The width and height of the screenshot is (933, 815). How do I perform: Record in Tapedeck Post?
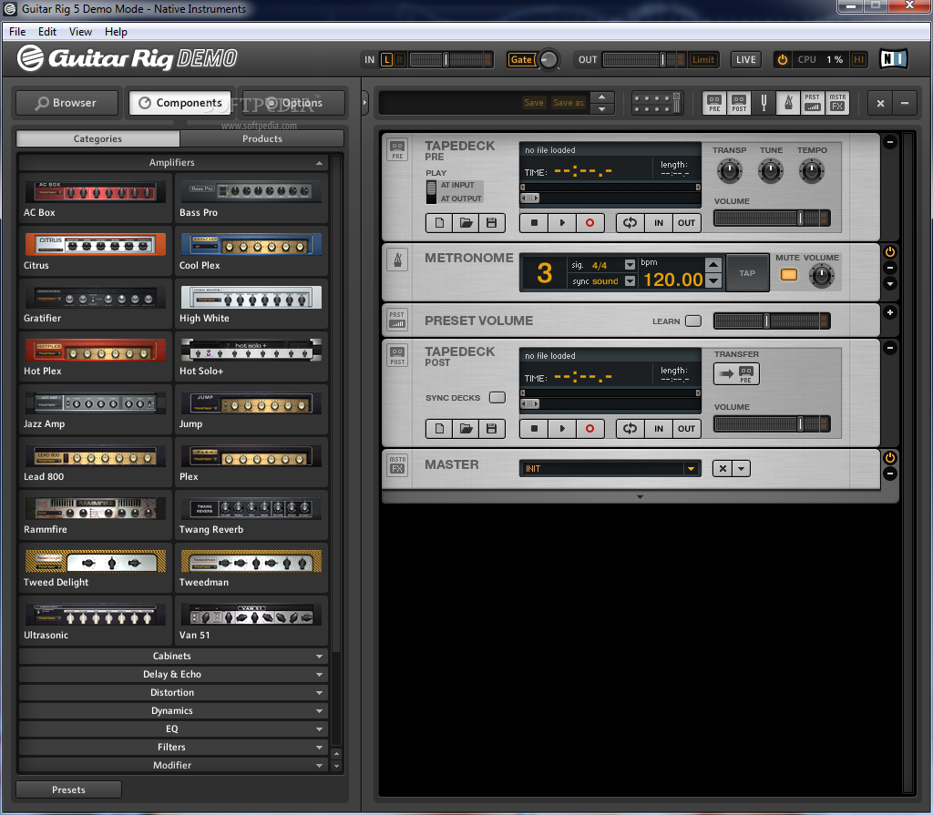[590, 429]
